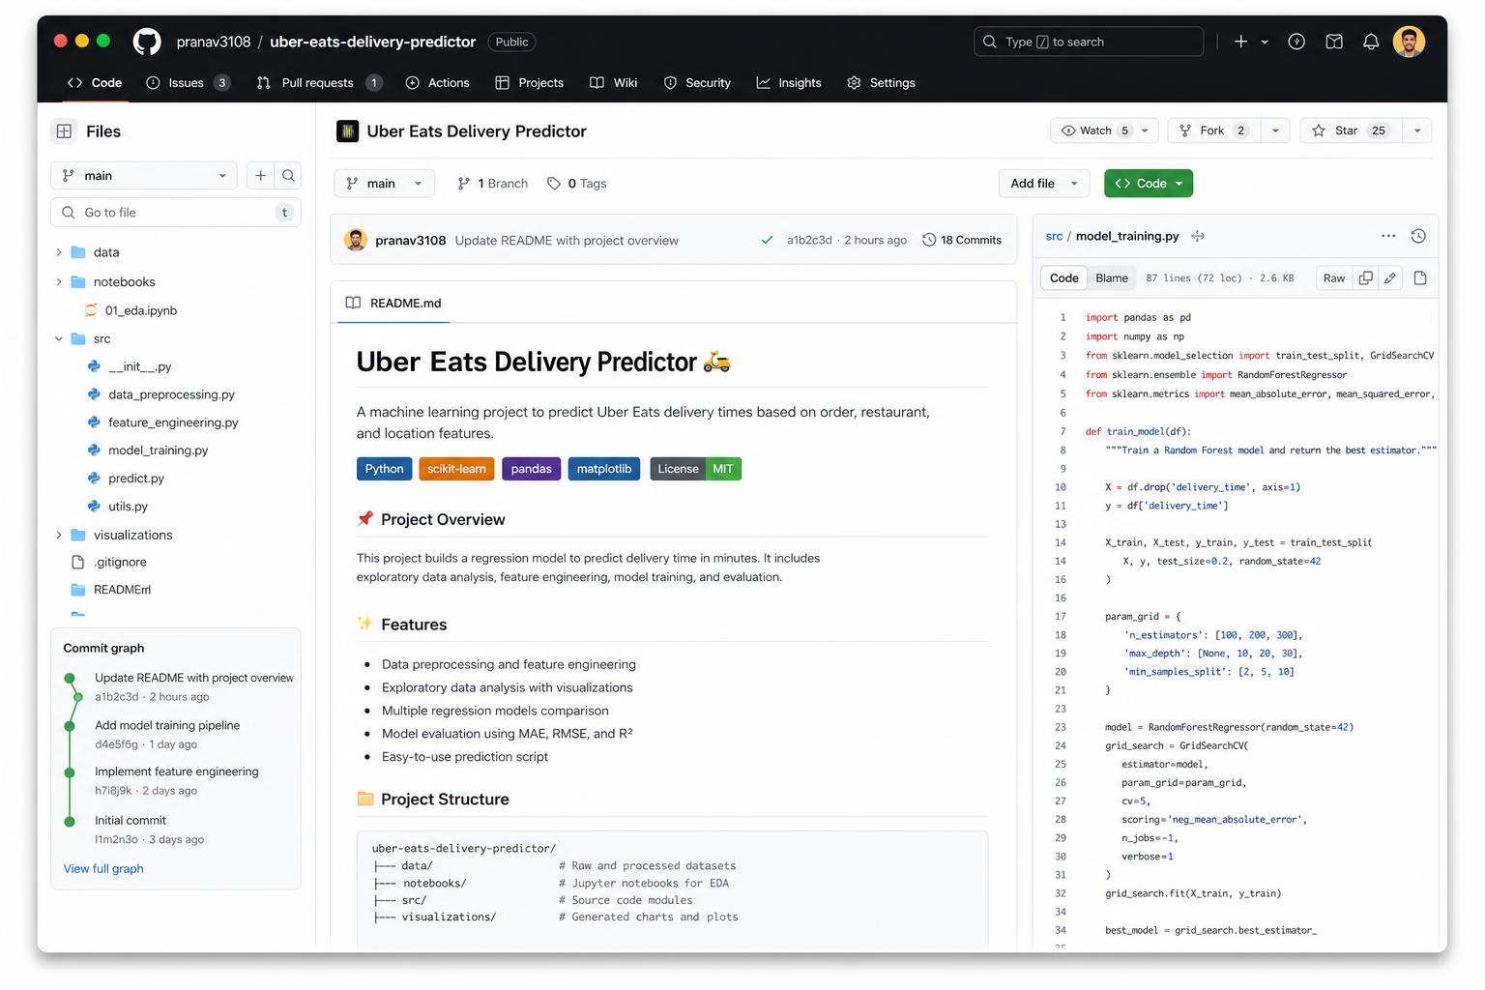Image resolution: width=1485 pixels, height=990 pixels.
Task: Open notifications bell icon
Action: point(1371,42)
